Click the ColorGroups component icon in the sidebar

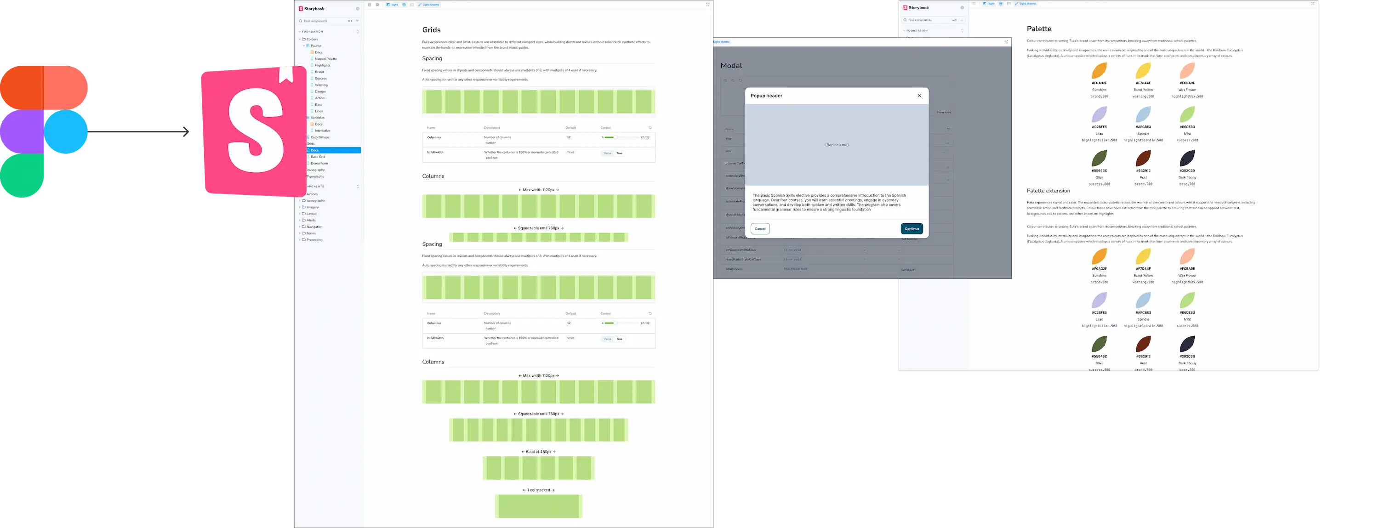click(x=308, y=137)
